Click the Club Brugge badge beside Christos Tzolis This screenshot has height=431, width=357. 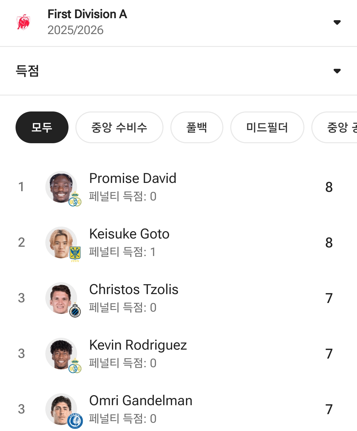[x=75, y=311]
